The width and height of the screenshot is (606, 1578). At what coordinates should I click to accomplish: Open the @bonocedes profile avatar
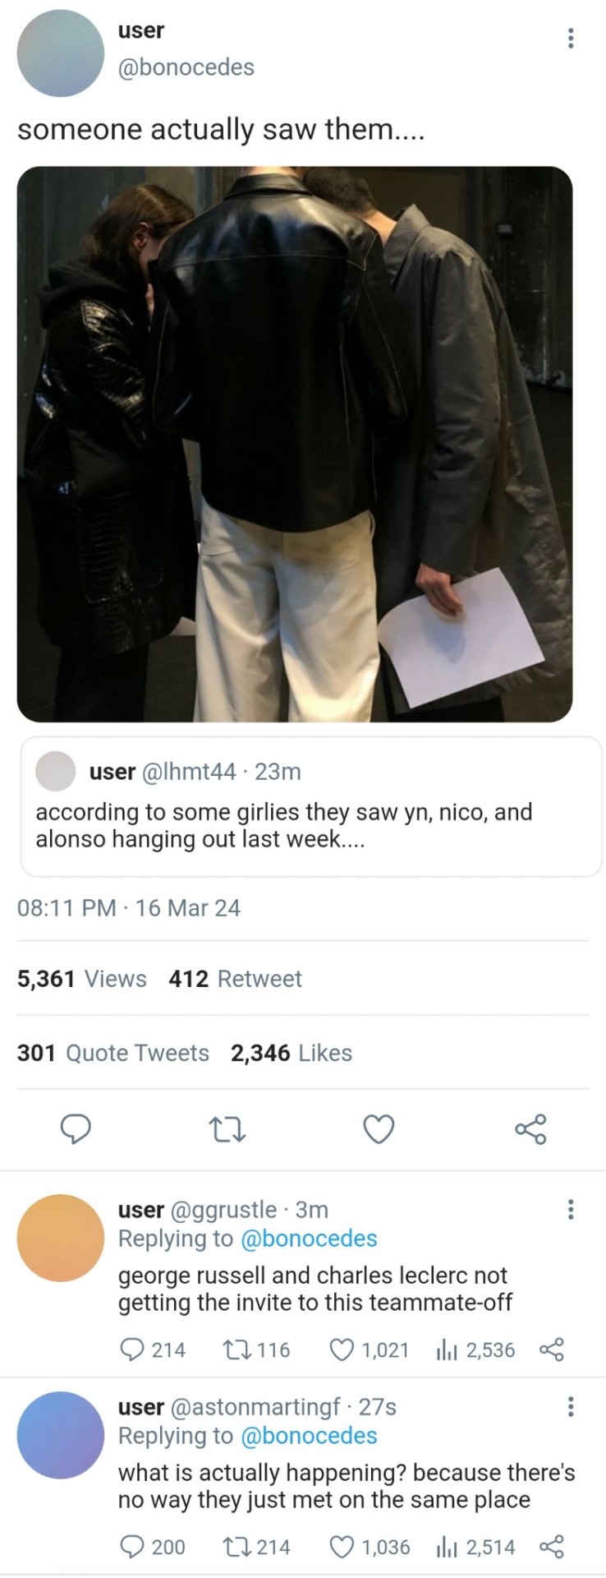(x=61, y=53)
